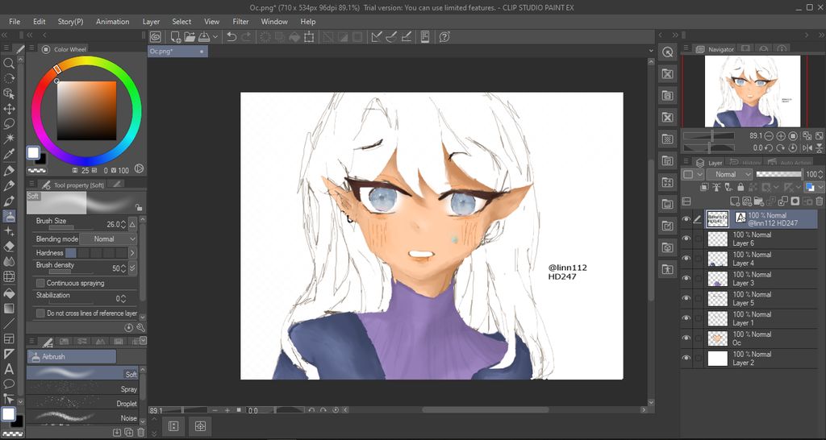Hide Layer 4 with its eye icon

click(x=686, y=259)
